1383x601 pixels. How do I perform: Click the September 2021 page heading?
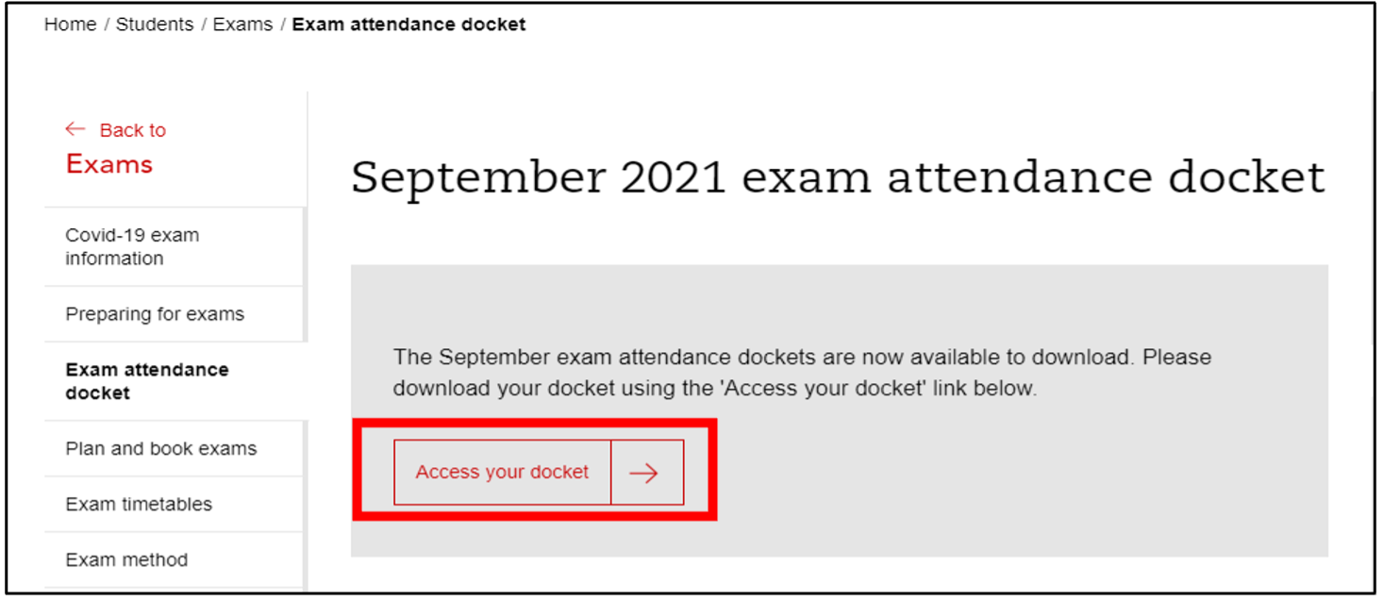click(x=838, y=177)
